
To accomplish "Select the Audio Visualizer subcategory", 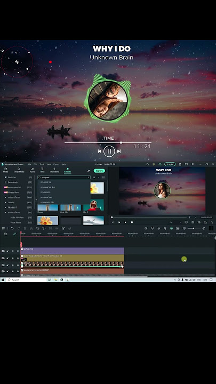I will [x=17, y=218].
